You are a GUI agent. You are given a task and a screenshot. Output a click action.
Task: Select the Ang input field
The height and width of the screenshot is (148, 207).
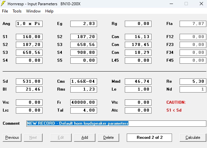coord(29,24)
